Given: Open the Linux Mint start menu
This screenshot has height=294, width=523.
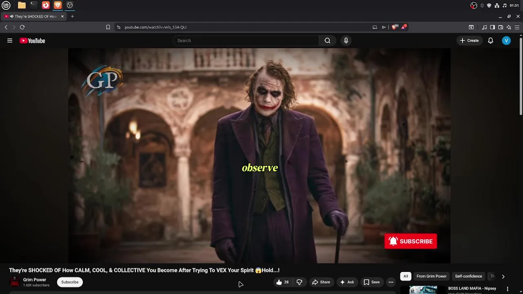Looking at the screenshot, I should (6, 5).
